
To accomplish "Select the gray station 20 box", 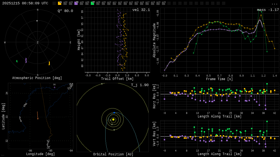I will [x=164, y=3].
